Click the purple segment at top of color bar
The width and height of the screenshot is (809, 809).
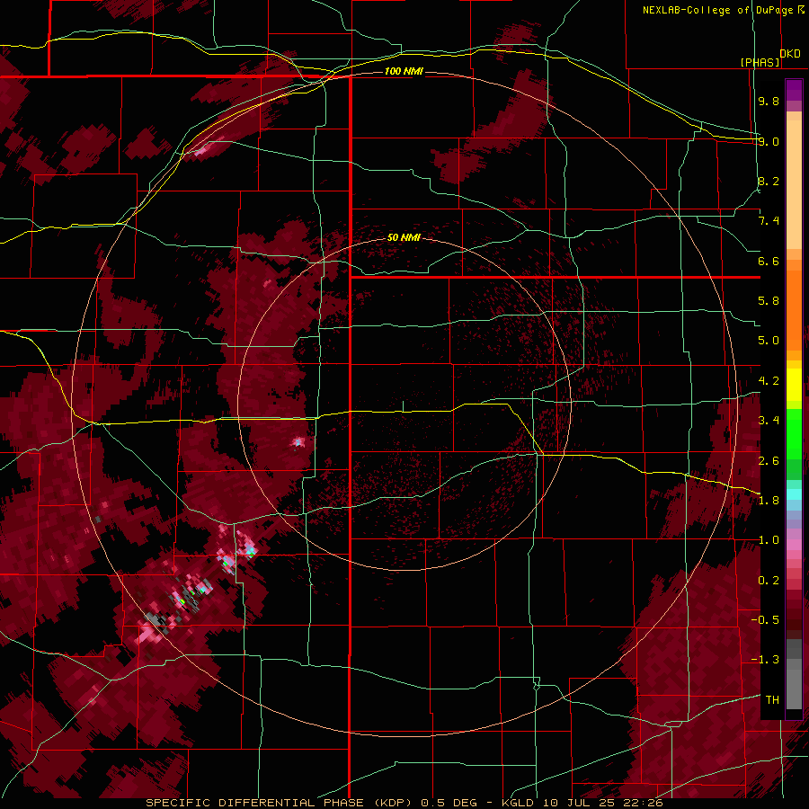coord(794,90)
